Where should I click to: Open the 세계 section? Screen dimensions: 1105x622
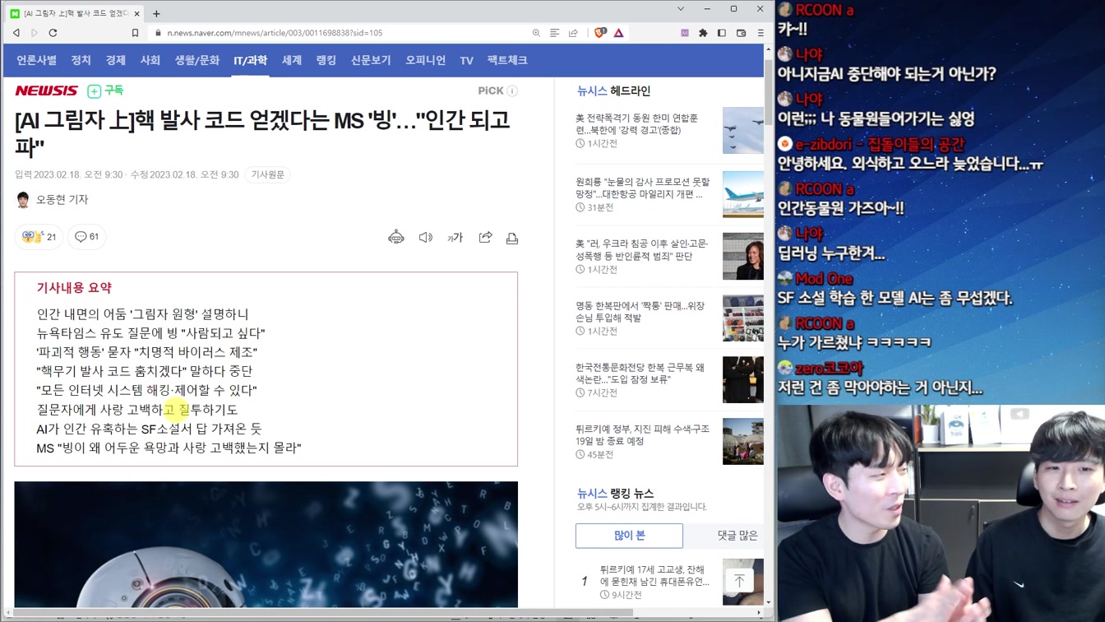point(292,60)
